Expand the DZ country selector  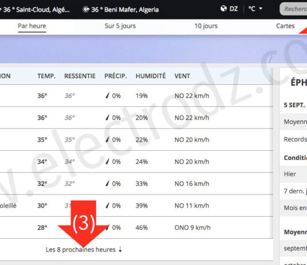pyautogui.click(x=229, y=9)
